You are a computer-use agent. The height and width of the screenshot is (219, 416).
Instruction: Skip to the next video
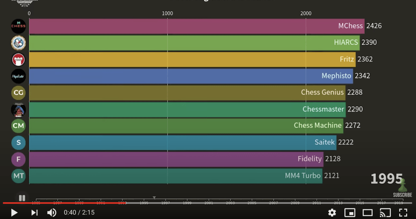pyautogui.click(x=35, y=213)
